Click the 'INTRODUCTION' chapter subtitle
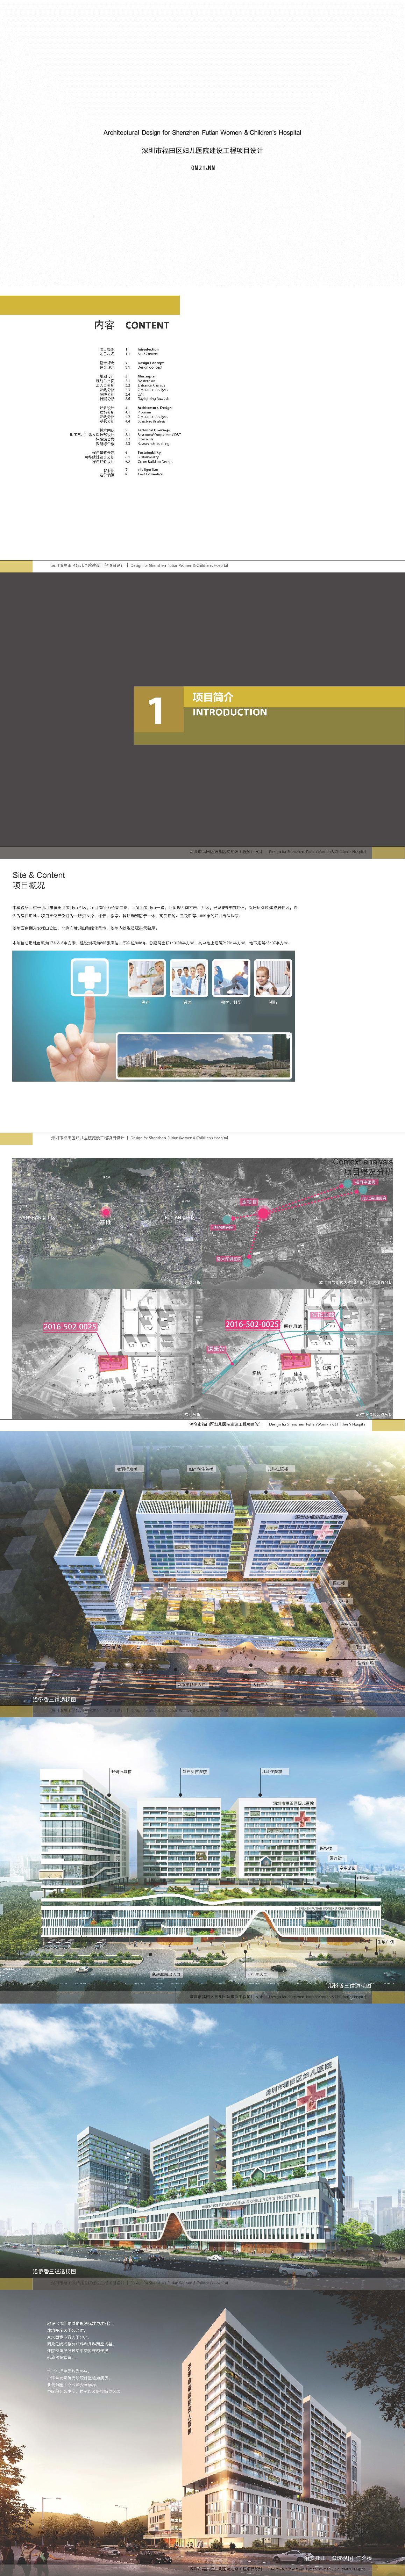The image size is (405, 2576). pyautogui.click(x=230, y=712)
